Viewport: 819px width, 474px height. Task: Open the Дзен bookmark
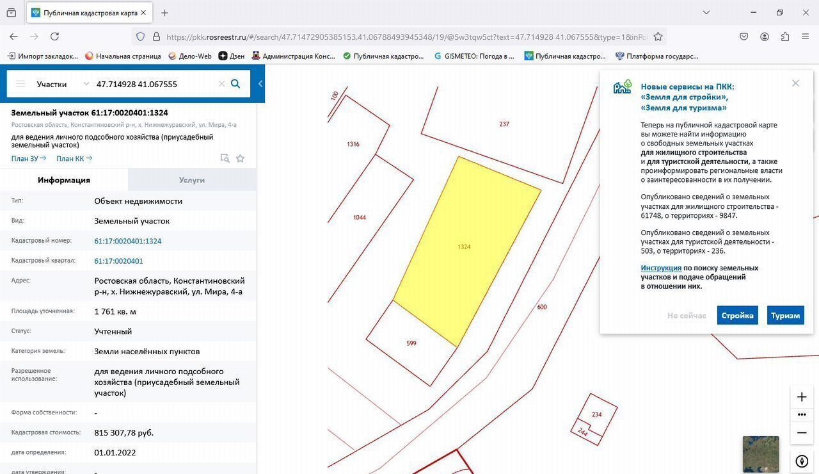point(232,56)
